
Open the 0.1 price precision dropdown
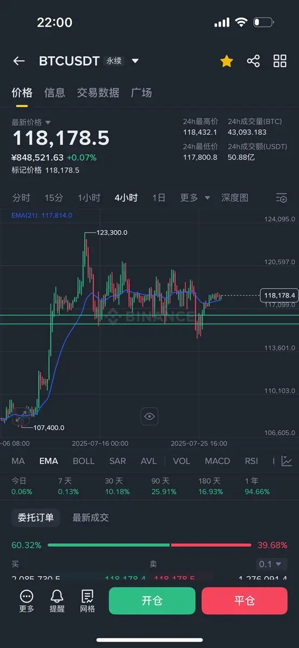(x=270, y=564)
